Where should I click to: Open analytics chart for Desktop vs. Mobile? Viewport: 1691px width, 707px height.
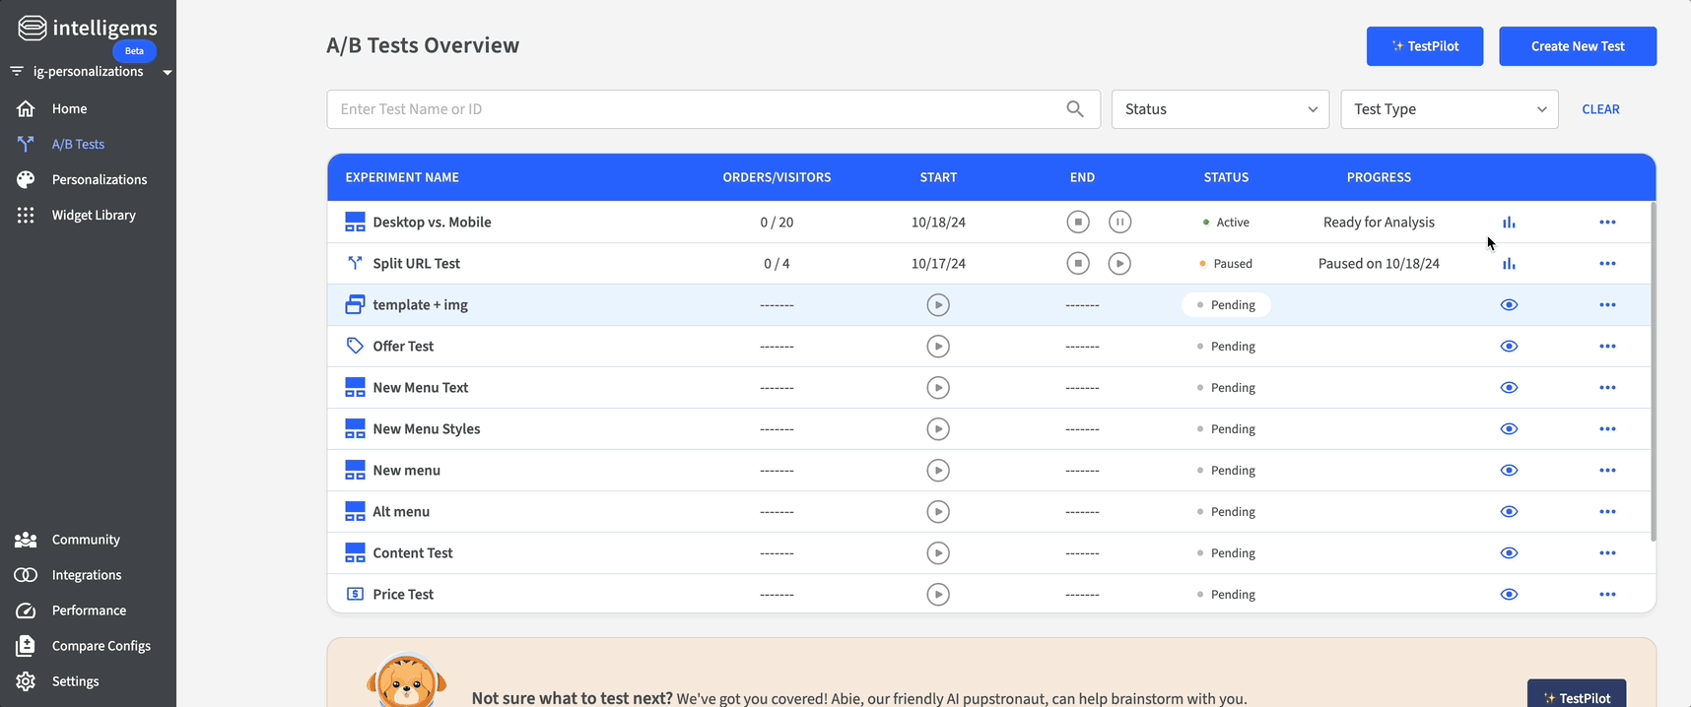(x=1509, y=223)
